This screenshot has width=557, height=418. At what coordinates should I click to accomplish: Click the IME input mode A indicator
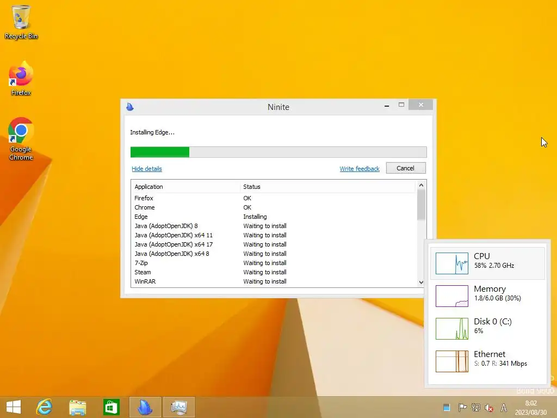click(503, 408)
